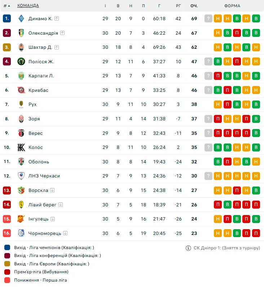Select the Полісся Ж. team emblem

click(x=21, y=61)
